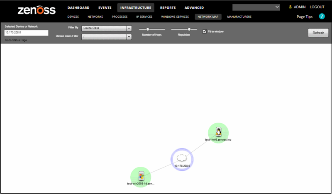Click the test-win2008-1d.zen... label
This screenshot has height=194, width=332.
coord(141,184)
